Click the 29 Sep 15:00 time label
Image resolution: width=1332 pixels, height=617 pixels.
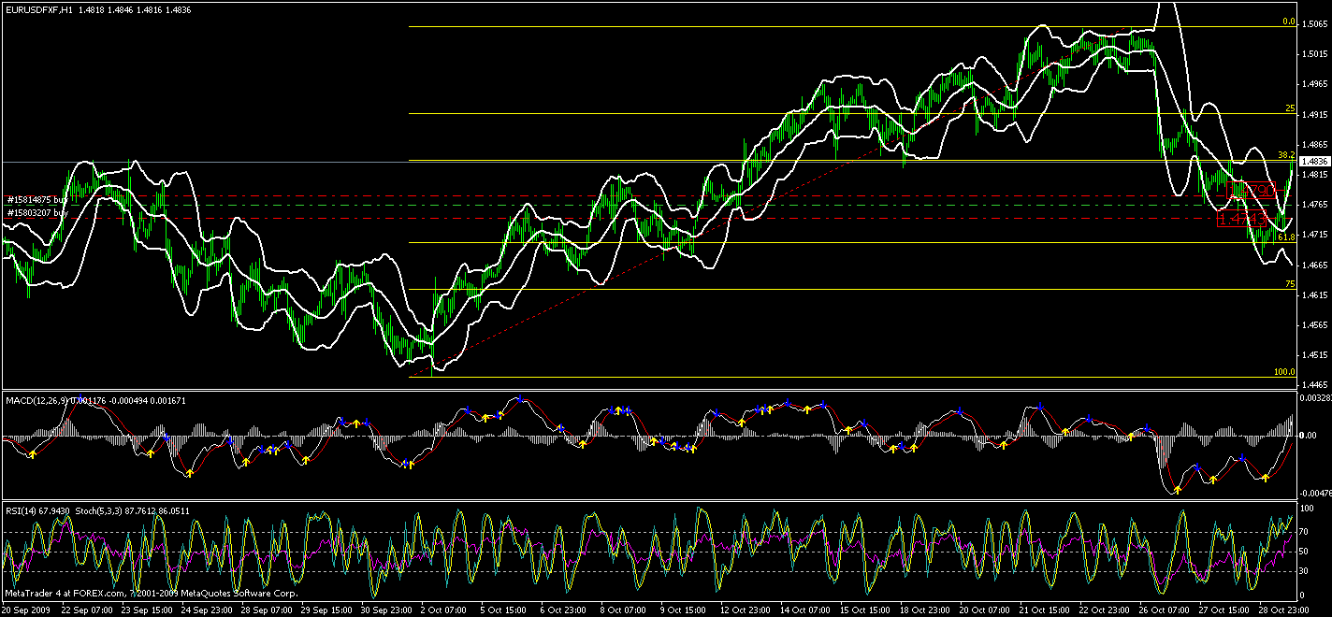point(327,610)
